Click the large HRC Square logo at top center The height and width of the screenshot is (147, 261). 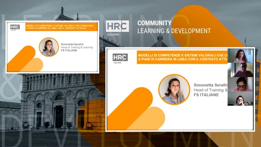pos(117,28)
